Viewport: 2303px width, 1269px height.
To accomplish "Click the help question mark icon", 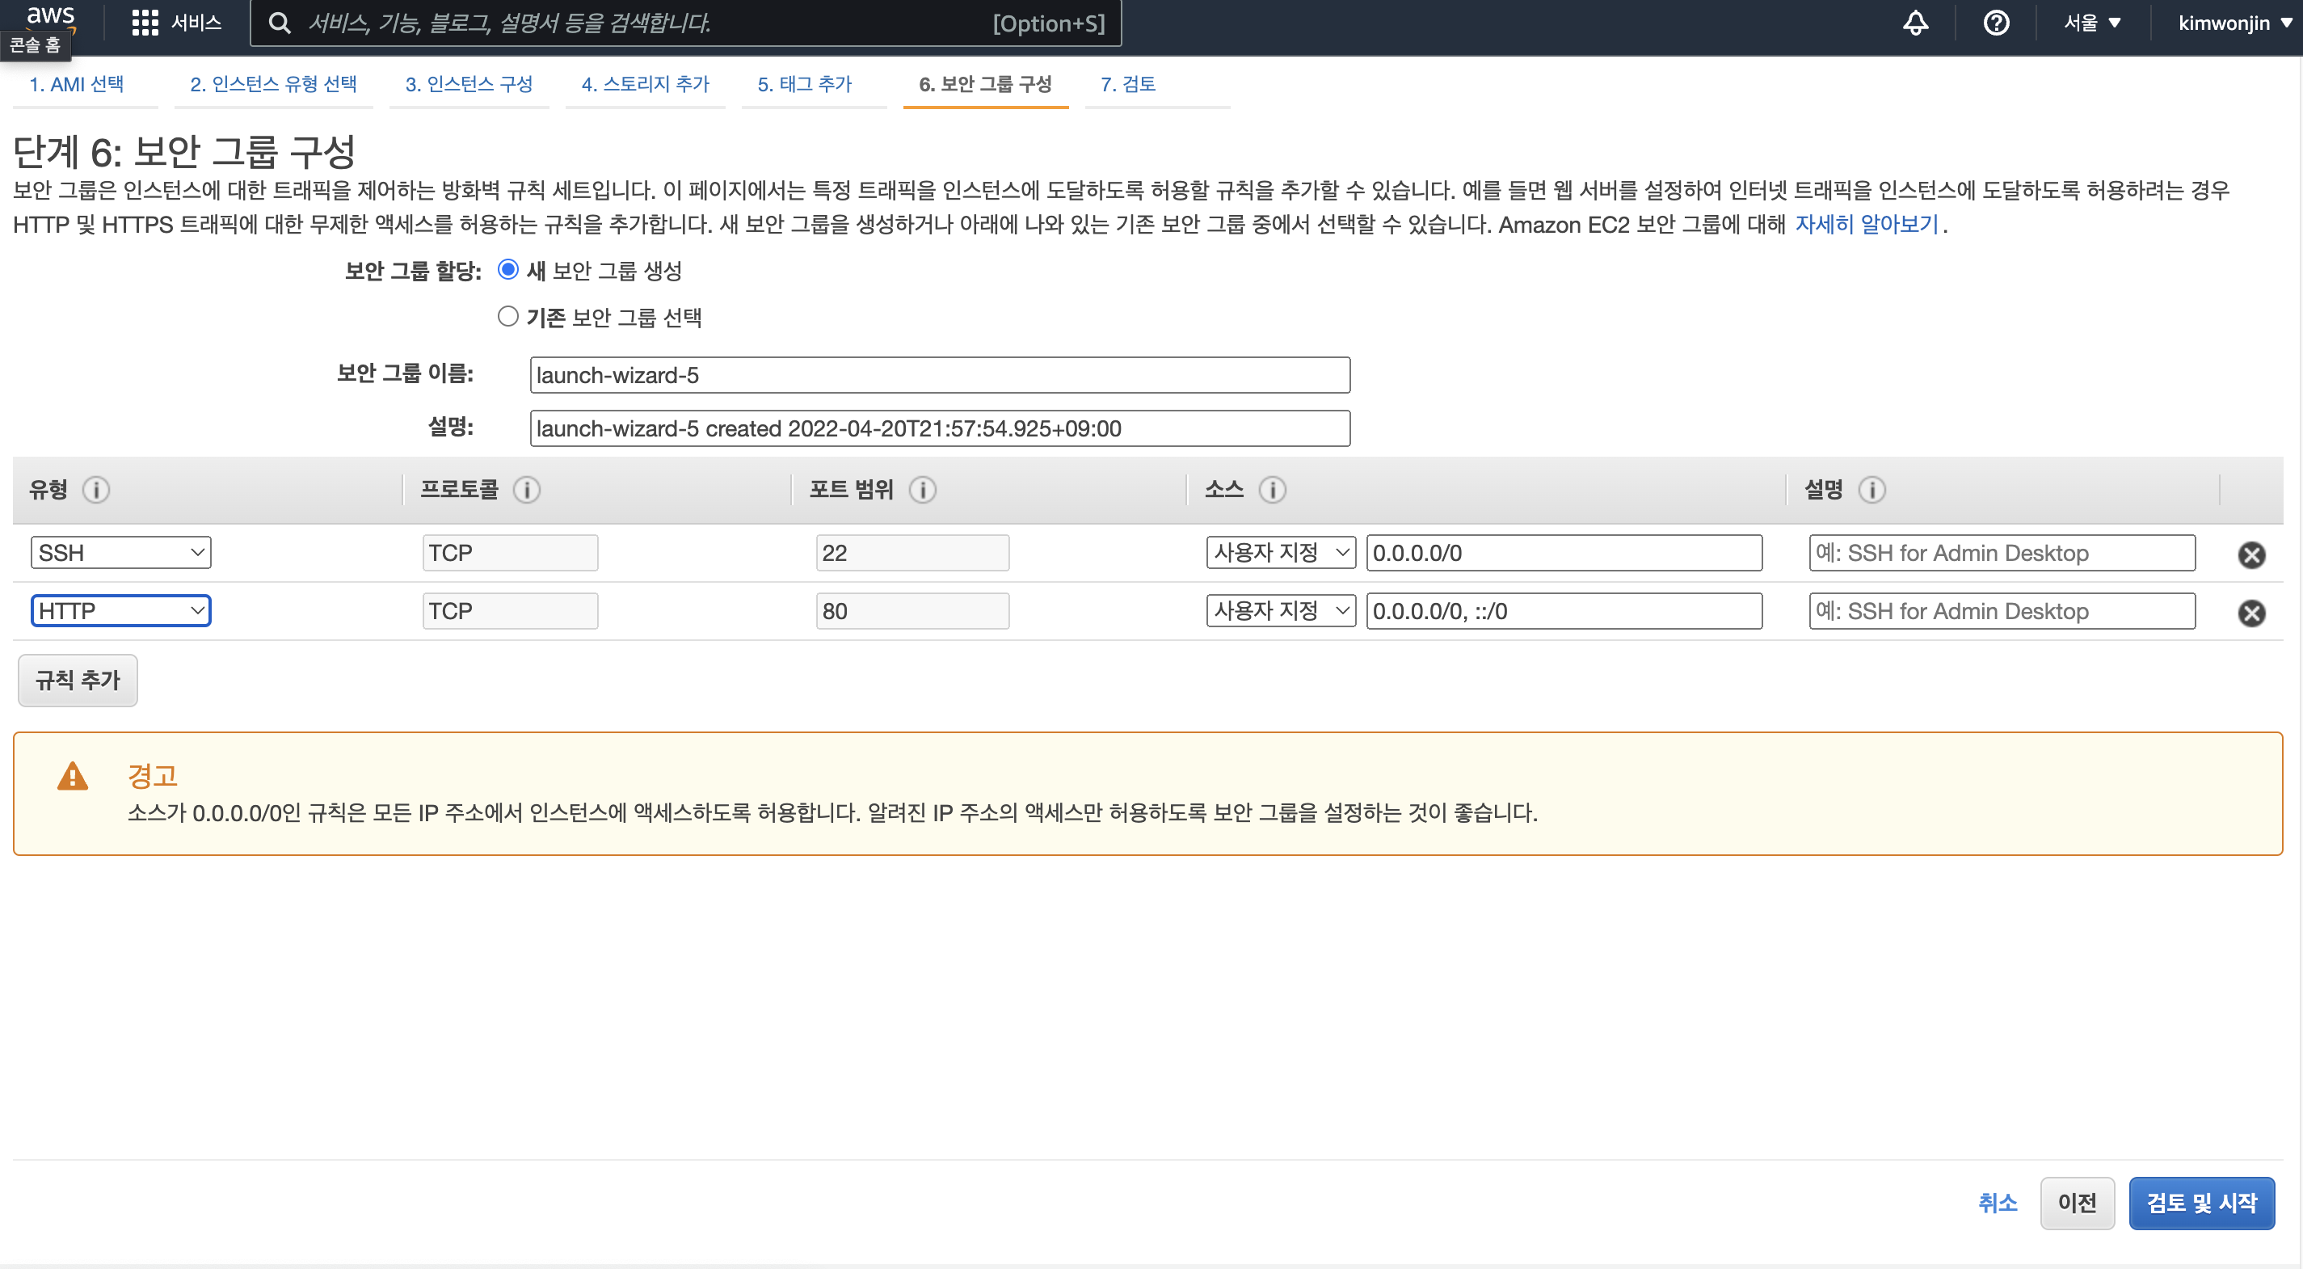I will coord(1995,23).
